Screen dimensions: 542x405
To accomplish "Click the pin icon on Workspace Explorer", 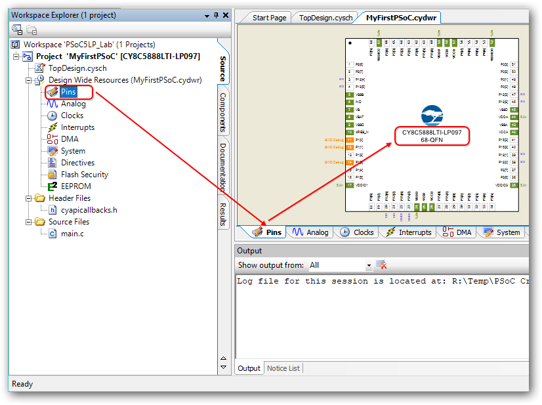I will 217,14.
